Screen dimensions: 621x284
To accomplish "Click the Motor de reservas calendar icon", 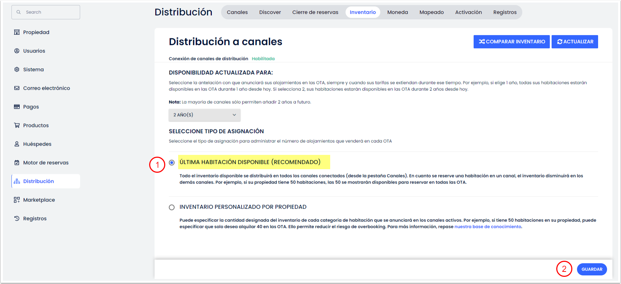I will coord(17,162).
